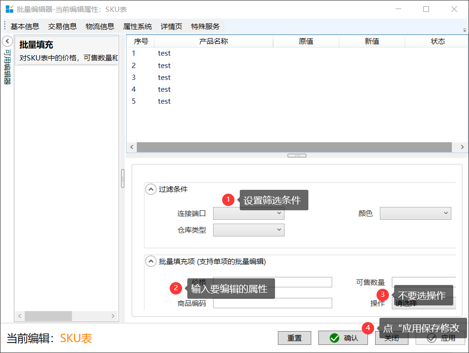Click into the 商品编码 input field
469x353 pixels.
coord(272,303)
